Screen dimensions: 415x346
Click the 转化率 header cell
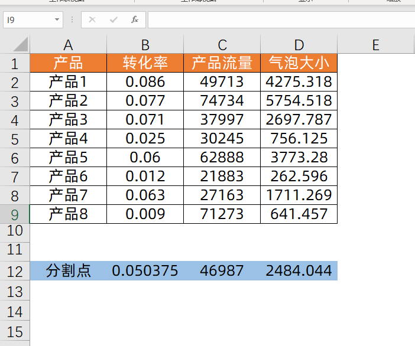click(145, 63)
